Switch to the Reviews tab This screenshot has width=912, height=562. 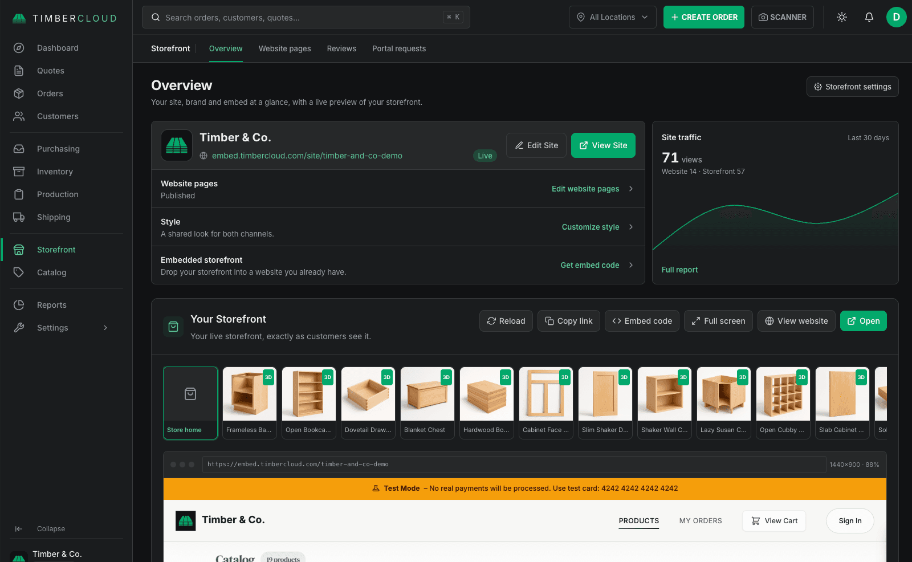(341, 48)
